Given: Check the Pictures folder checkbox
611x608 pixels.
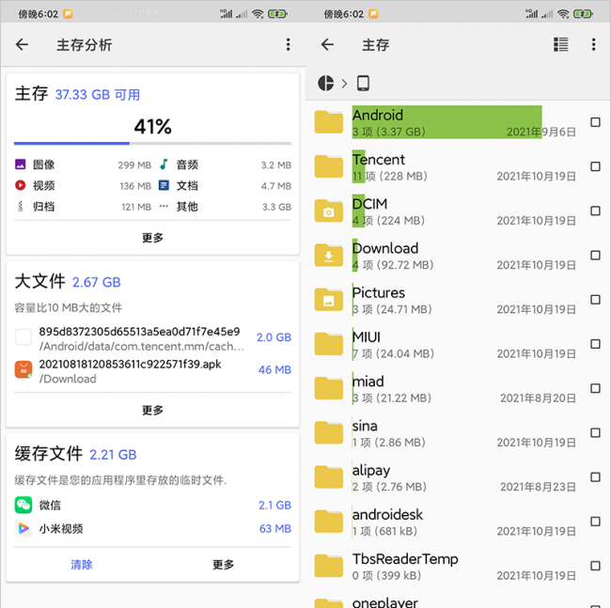Looking at the screenshot, I should 595,300.
